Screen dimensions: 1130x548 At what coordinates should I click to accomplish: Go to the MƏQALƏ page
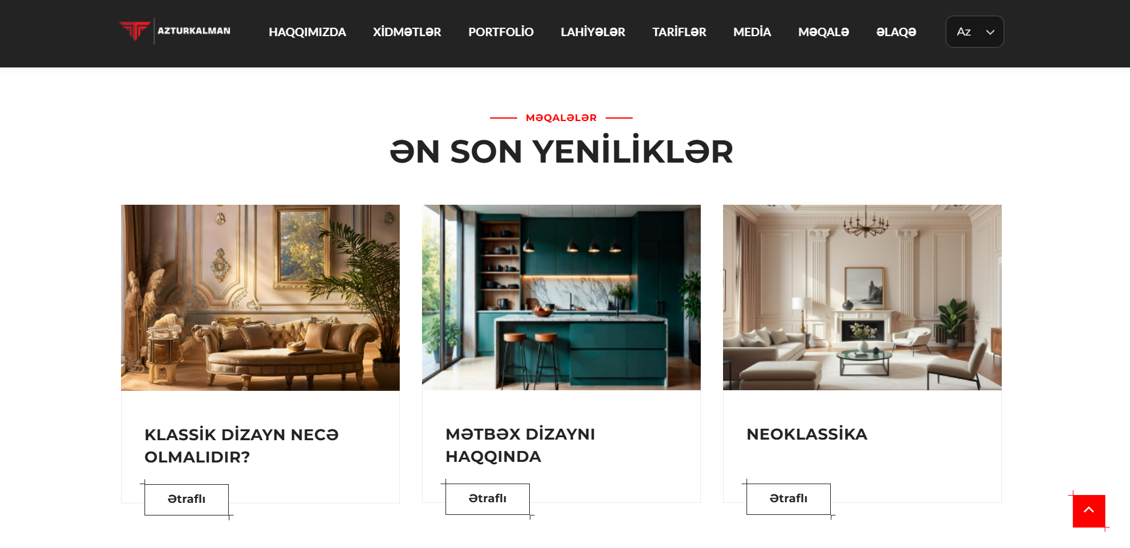tap(824, 32)
